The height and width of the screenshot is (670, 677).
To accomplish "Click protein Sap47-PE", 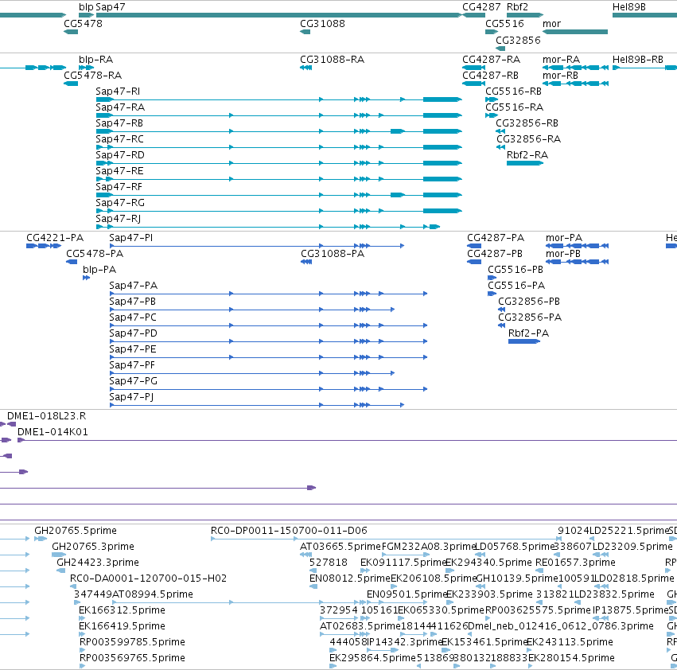I will click(x=269, y=358).
